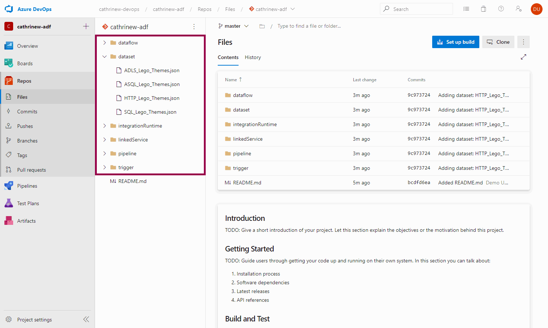This screenshot has height=328, width=548.
Task: Switch to the History tab
Action: tap(252, 58)
